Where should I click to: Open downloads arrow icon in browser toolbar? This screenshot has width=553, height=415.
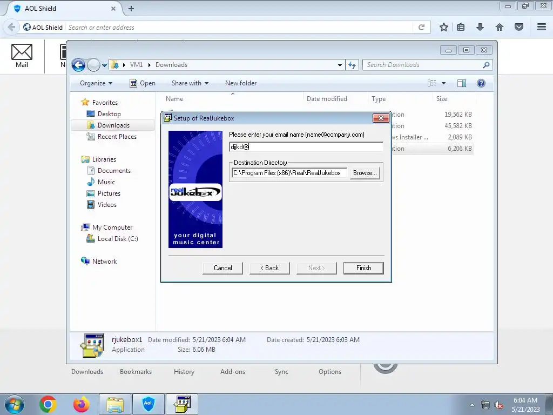click(480, 27)
